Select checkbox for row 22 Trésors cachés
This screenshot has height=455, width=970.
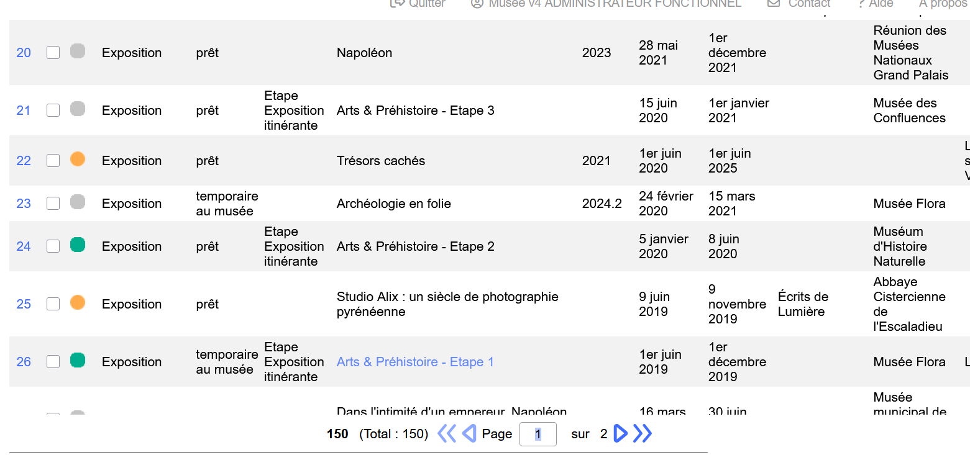(53, 161)
